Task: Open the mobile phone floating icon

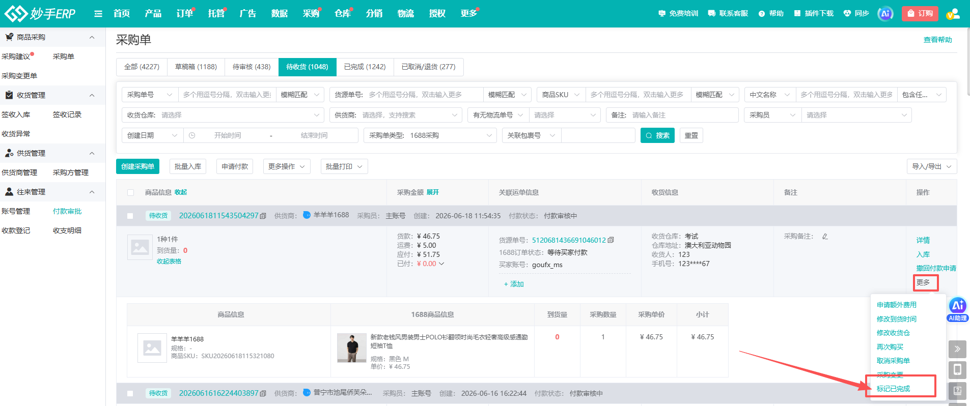Action: 957,370
